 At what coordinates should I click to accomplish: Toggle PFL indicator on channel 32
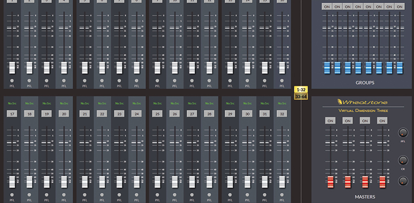pyautogui.click(x=282, y=195)
